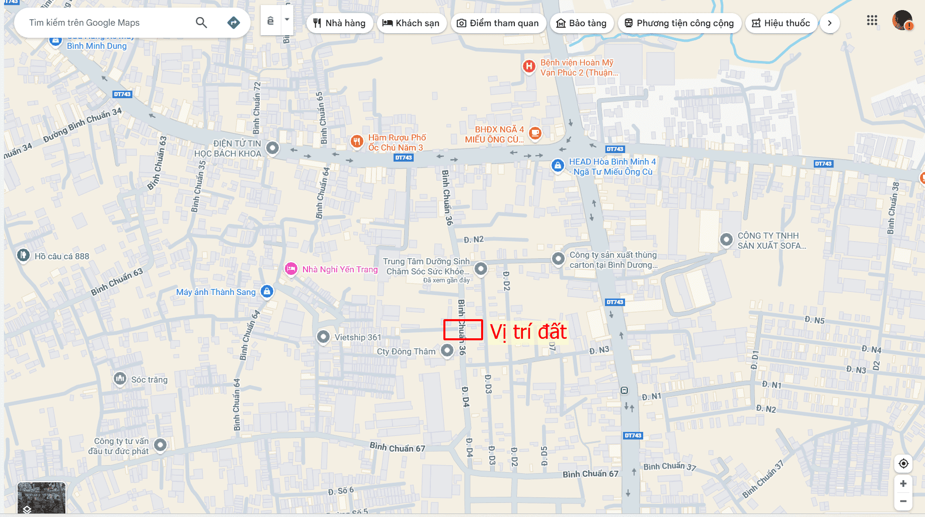
Task: Click the search magnifier icon
Action: [x=201, y=23]
